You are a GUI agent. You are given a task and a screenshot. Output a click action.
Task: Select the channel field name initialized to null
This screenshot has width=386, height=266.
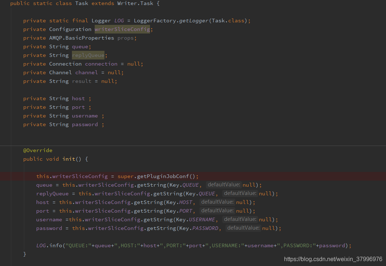pyautogui.click(x=86, y=72)
